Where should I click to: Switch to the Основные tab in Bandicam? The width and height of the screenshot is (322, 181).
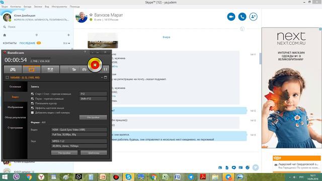15,86
